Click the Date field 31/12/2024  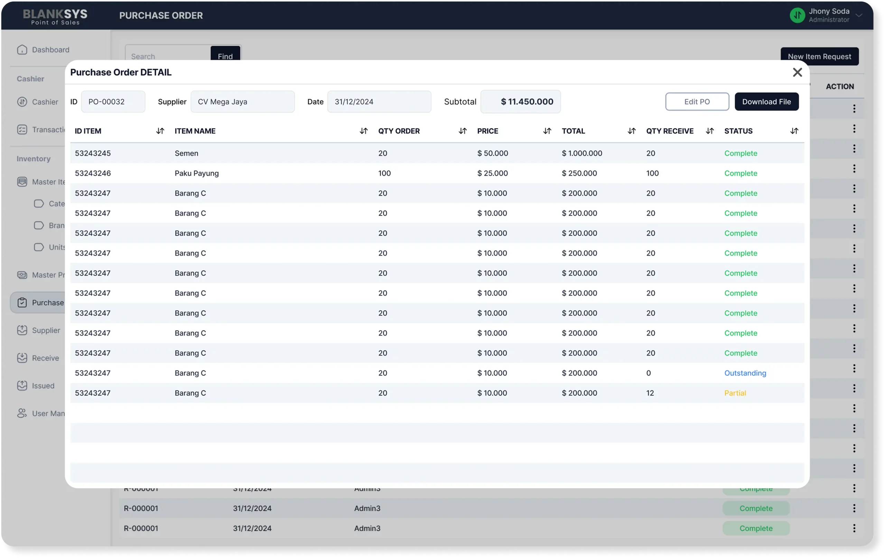point(379,102)
